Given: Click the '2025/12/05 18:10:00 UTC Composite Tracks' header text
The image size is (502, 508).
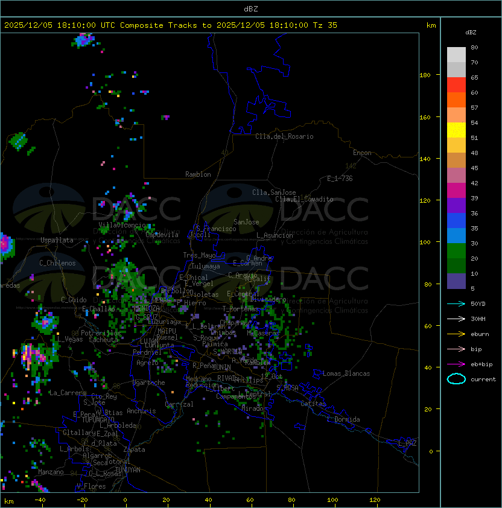Looking at the screenshot, I should 101,25.
